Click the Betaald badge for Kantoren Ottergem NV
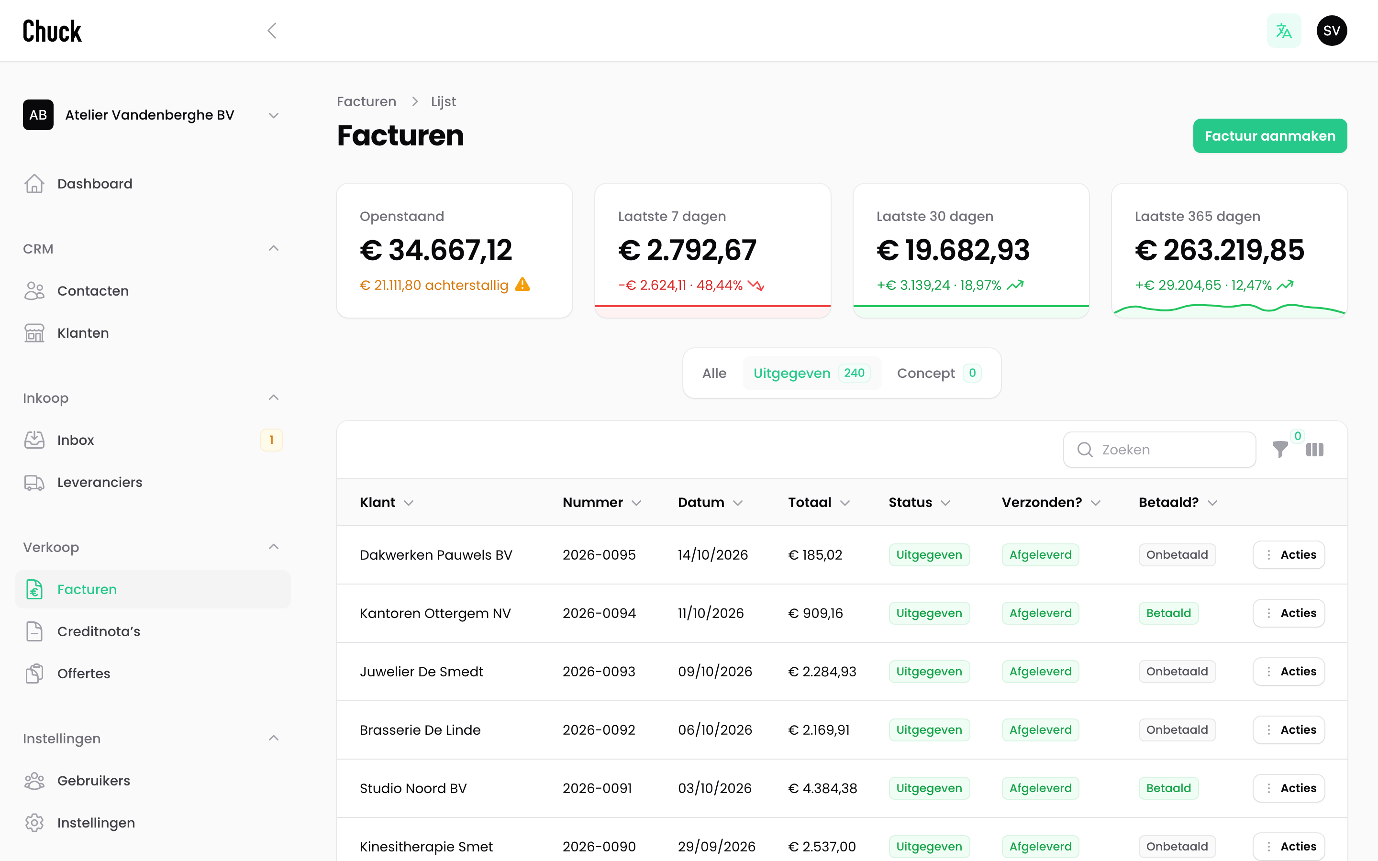 click(x=1168, y=613)
